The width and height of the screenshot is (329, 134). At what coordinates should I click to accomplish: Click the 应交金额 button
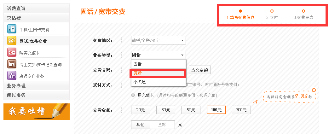[x=200, y=70]
